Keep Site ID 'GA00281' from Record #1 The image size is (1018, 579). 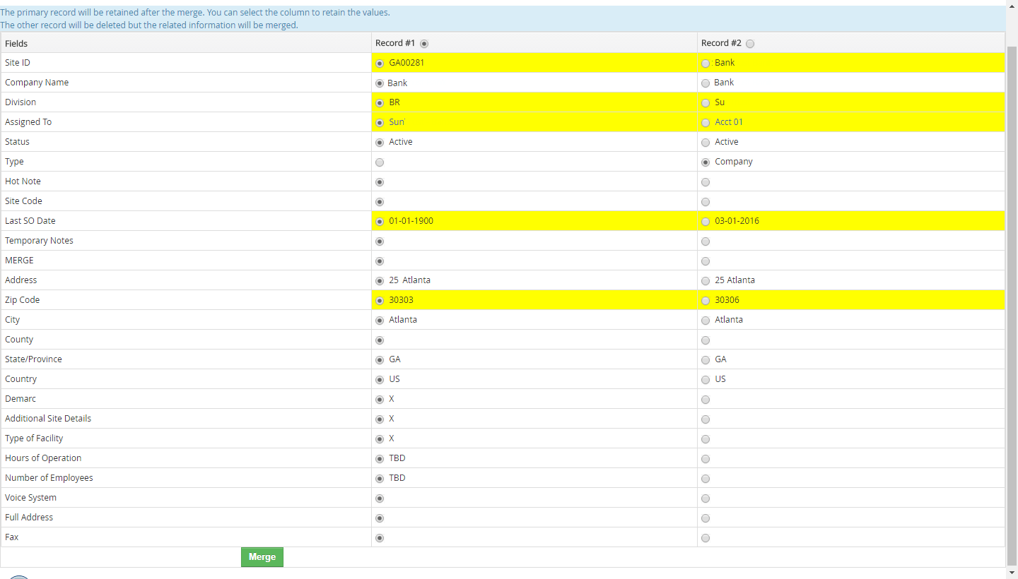click(x=380, y=63)
